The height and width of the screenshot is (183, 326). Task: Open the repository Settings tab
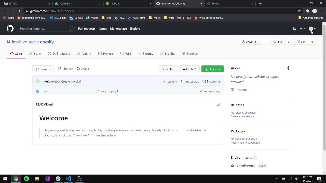[x=190, y=54]
